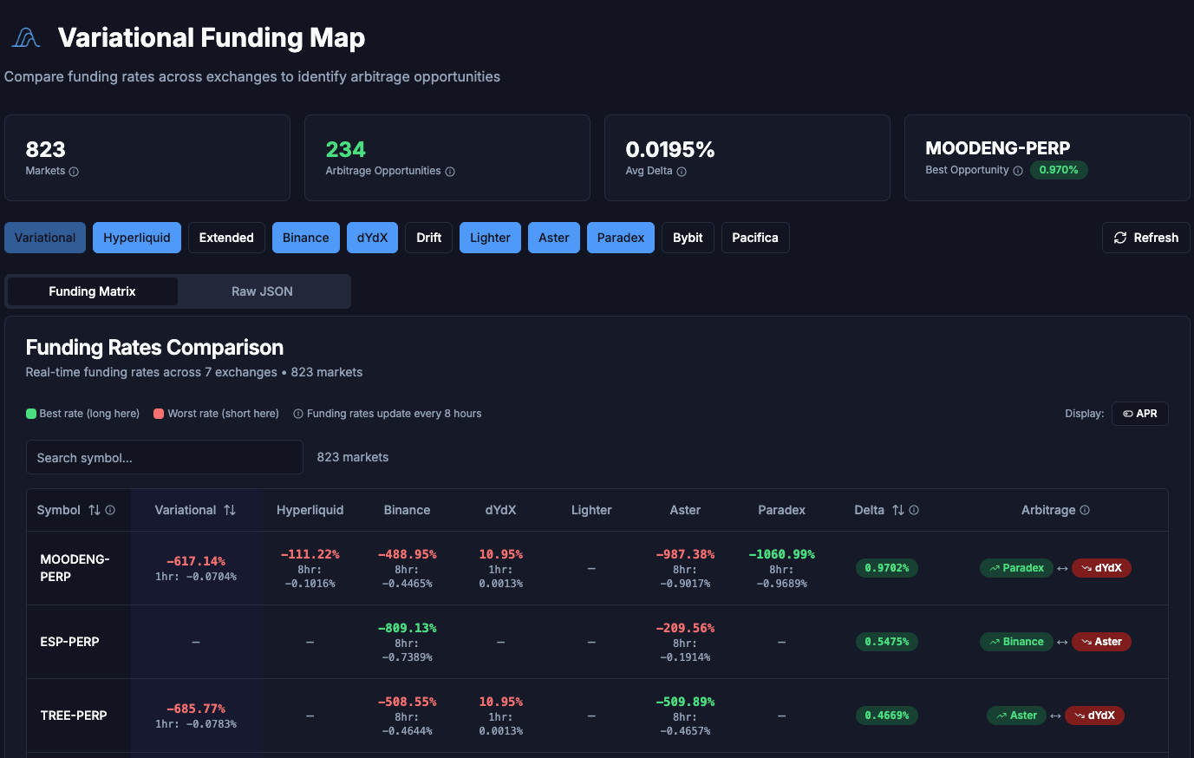This screenshot has height=758, width=1194.
Task: Toggle the dYdX exchange filter button
Action: coord(372,238)
